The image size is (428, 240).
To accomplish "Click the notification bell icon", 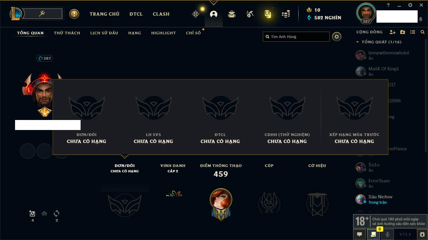I will (x=420, y=19).
